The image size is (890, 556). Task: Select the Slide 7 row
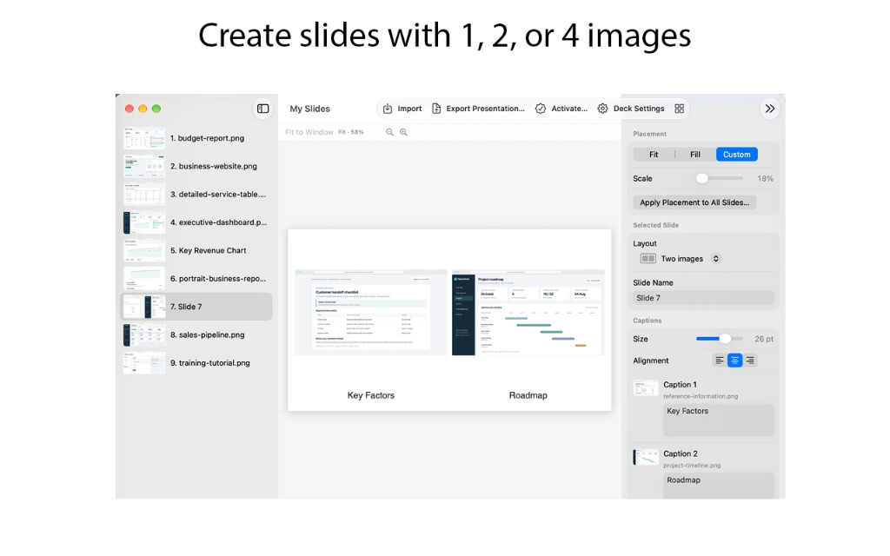coord(196,307)
